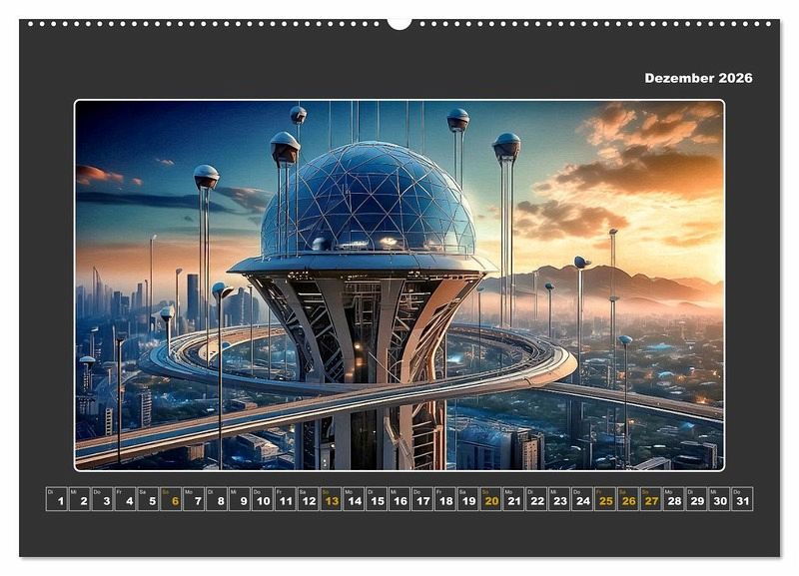
Task: Select highlighted Sunday 13 date cell
Action: (331, 499)
